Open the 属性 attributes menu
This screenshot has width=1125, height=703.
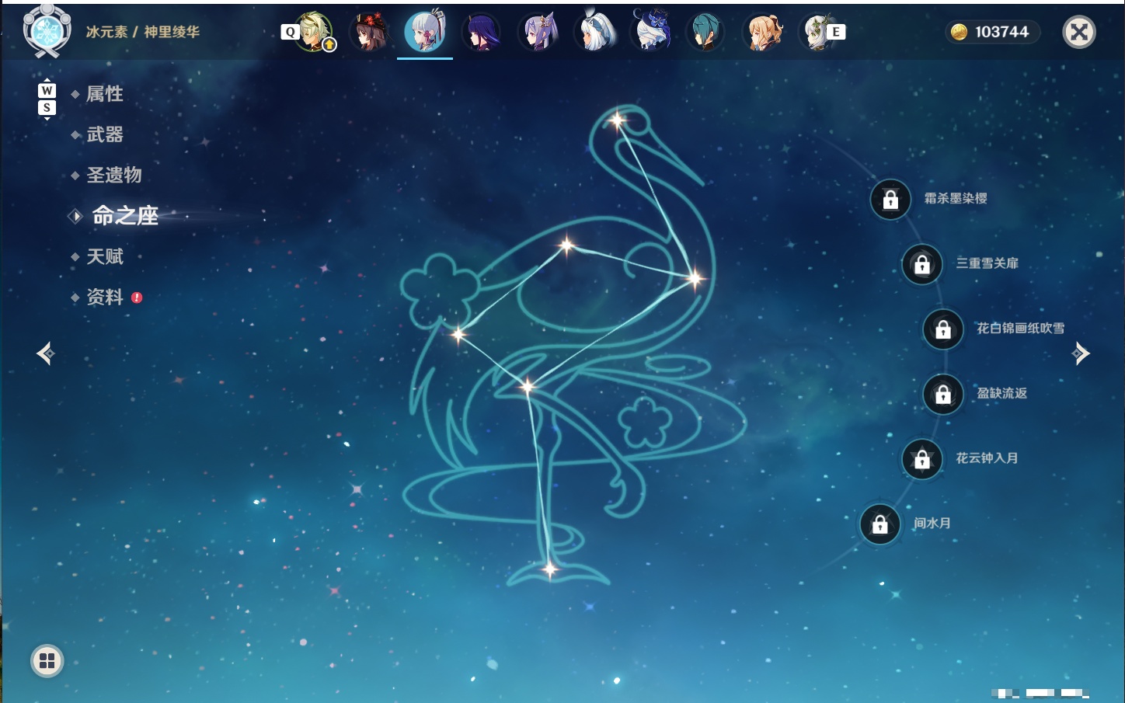[x=105, y=94]
